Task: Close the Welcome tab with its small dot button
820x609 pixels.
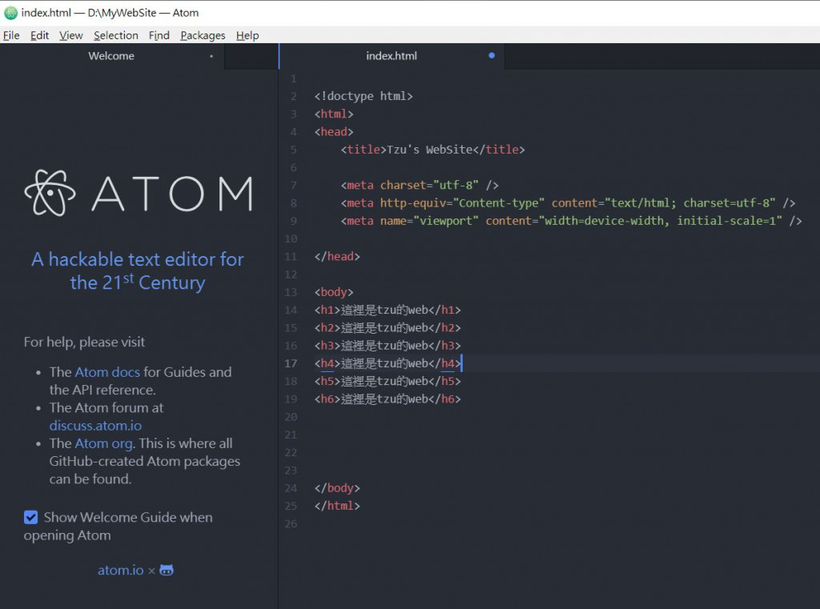Action: 211,56
